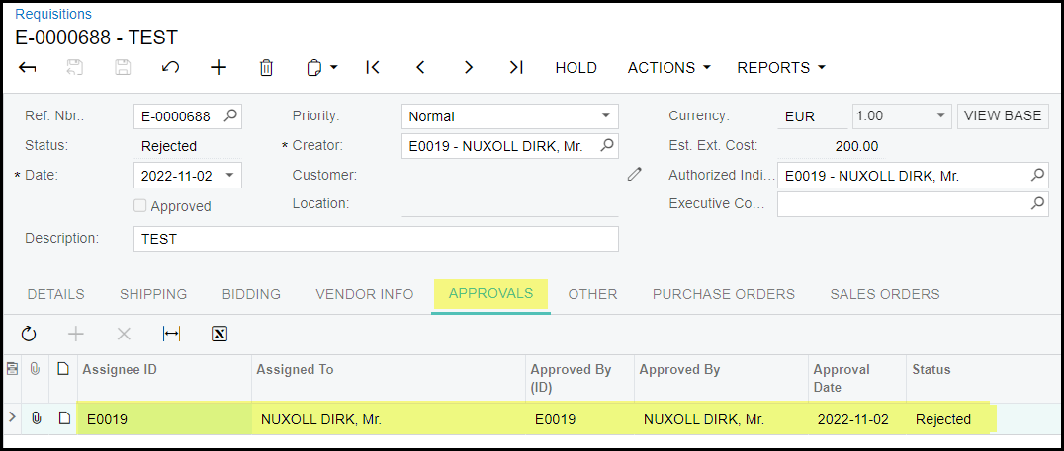This screenshot has width=1064, height=451.
Task: Click pencil edit icon beside Customer
Action: pyautogui.click(x=635, y=175)
